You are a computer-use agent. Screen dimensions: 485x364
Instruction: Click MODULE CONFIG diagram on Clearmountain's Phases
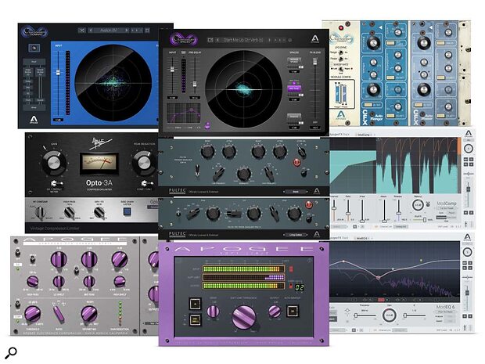point(342,94)
